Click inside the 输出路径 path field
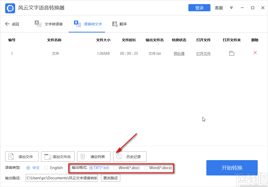Image resolution: width=268 pixels, height=187 pixels. coord(62,178)
